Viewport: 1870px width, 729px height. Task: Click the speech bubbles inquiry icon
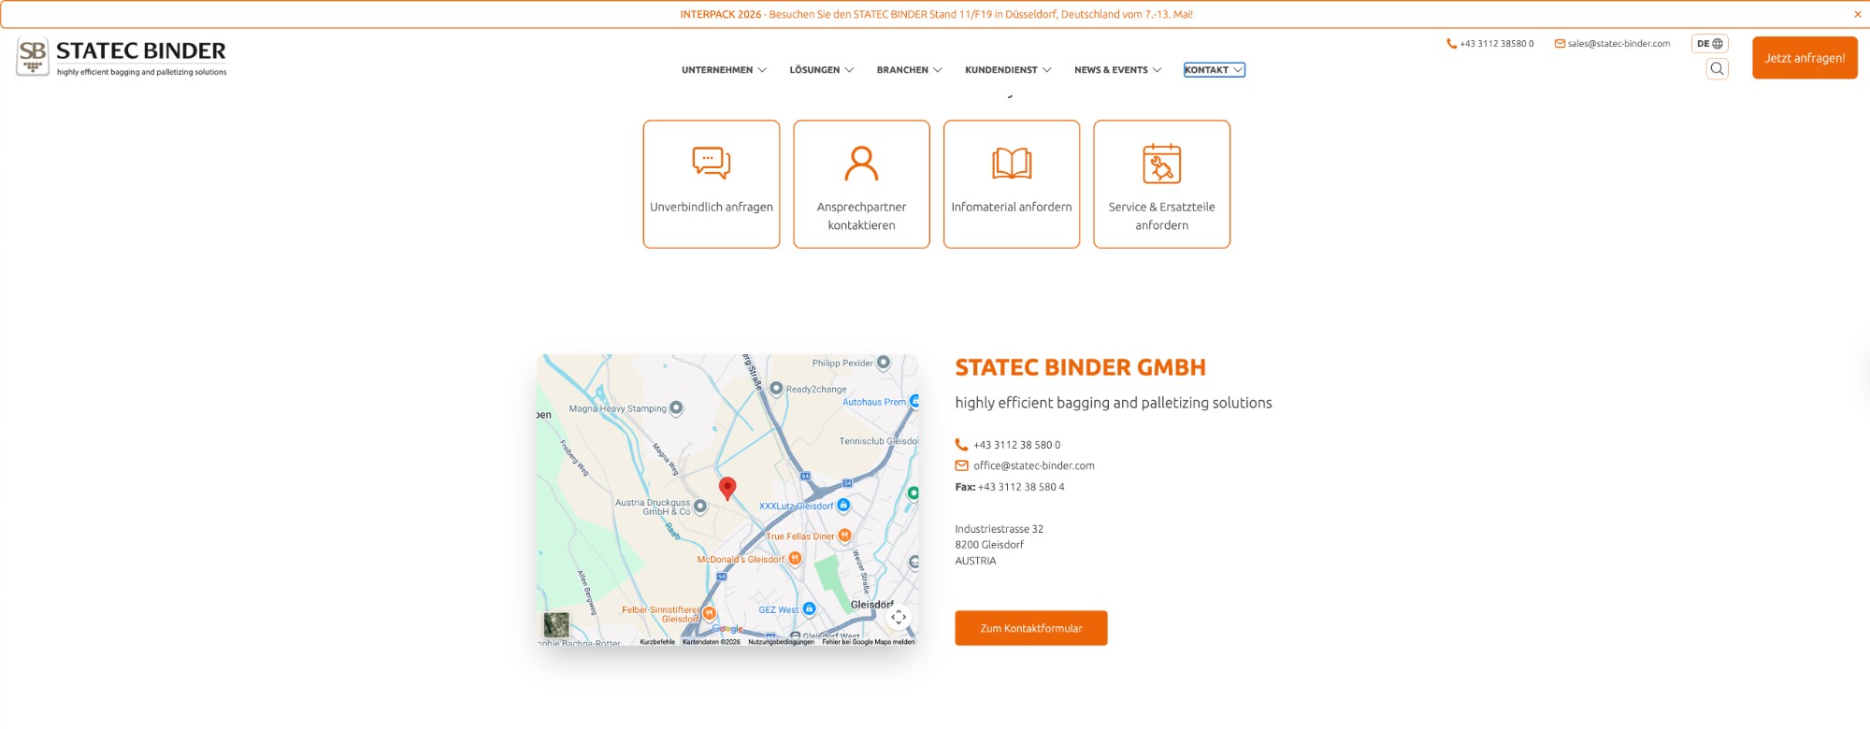point(712,163)
